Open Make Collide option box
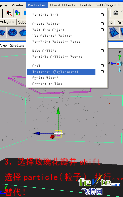The height and width of the screenshot is (197, 123). tap(102, 51)
